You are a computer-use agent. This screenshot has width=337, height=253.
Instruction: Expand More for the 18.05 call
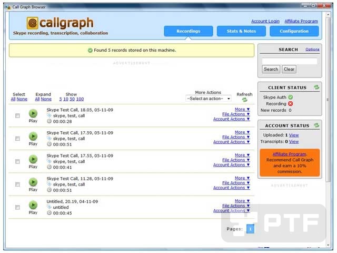pos(242,109)
